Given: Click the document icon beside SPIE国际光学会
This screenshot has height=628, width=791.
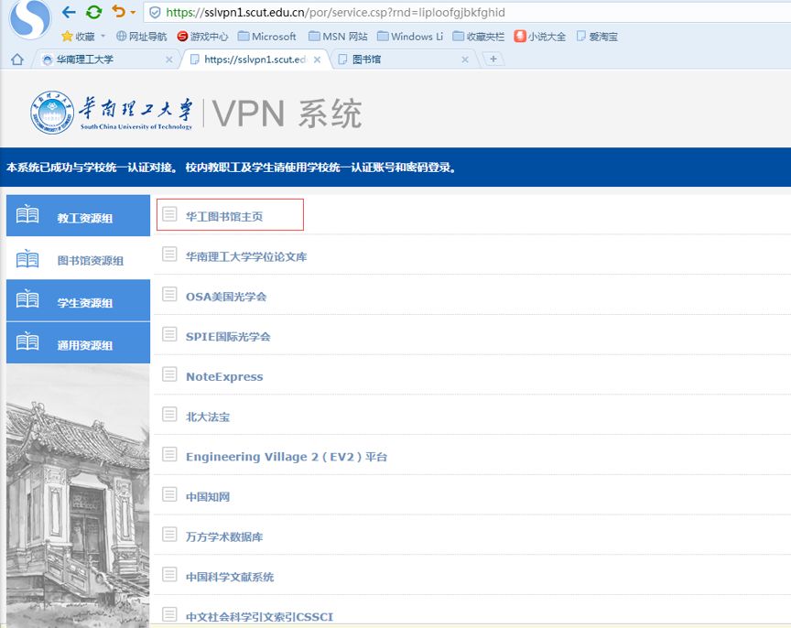Looking at the screenshot, I should click(169, 334).
